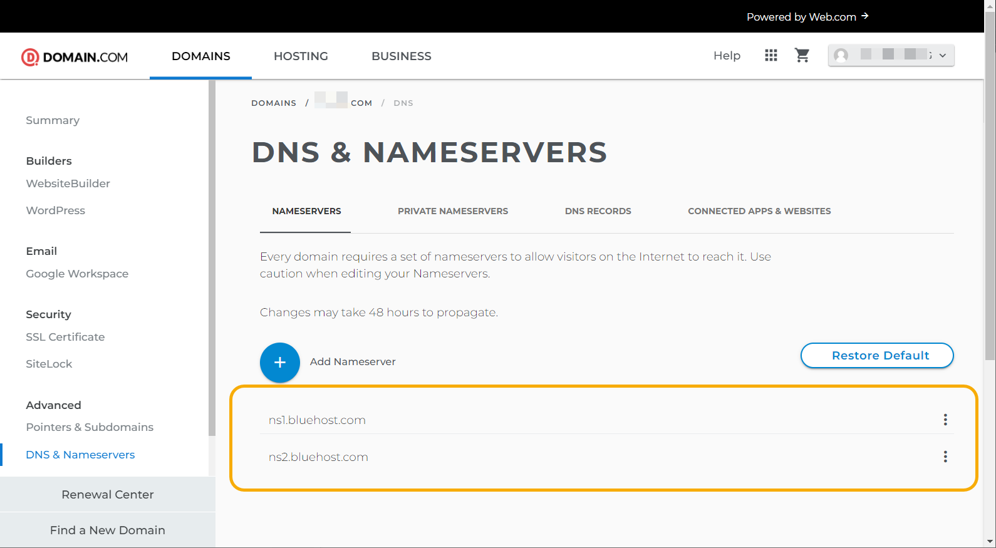The image size is (996, 548).
Task: Click the Builders sidebar heading
Action: click(49, 161)
